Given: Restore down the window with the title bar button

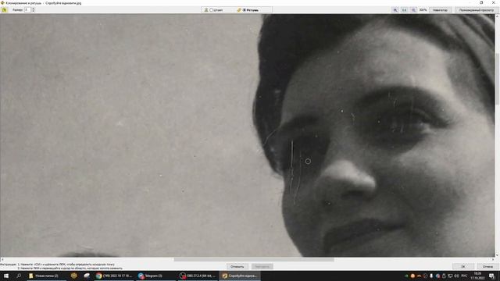Looking at the screenshot, I should click(481, 2).
